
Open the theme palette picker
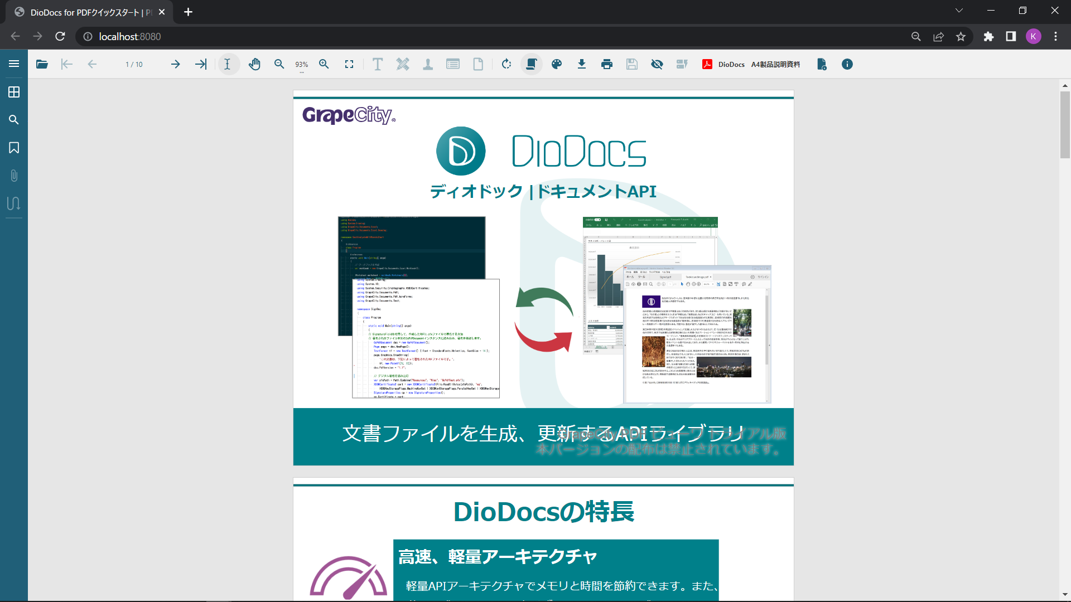tap(557, 64)
